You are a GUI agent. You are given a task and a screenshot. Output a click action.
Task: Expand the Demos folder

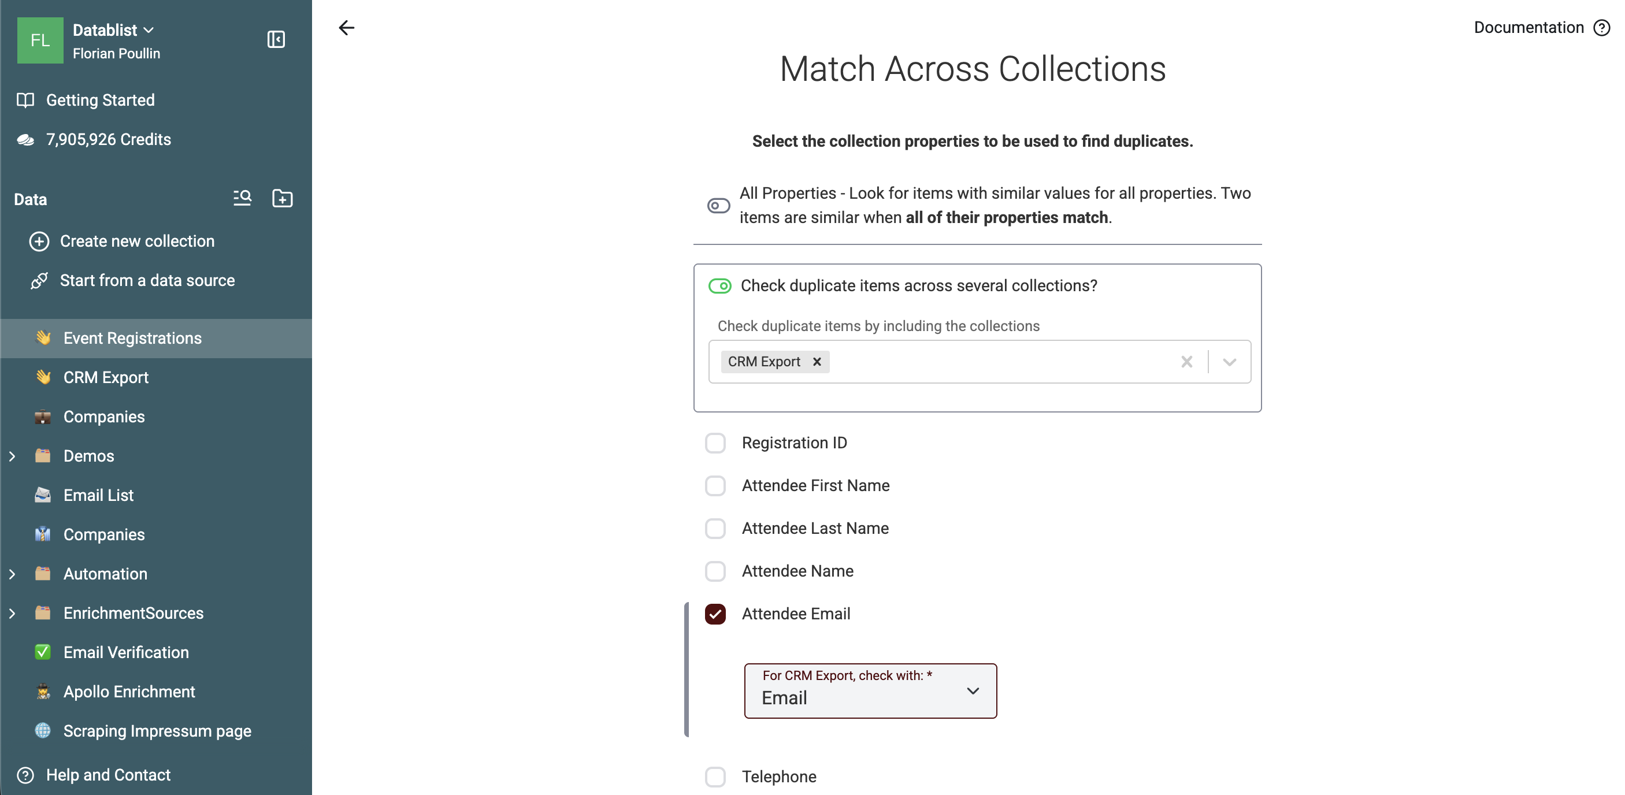pos(12,456)
